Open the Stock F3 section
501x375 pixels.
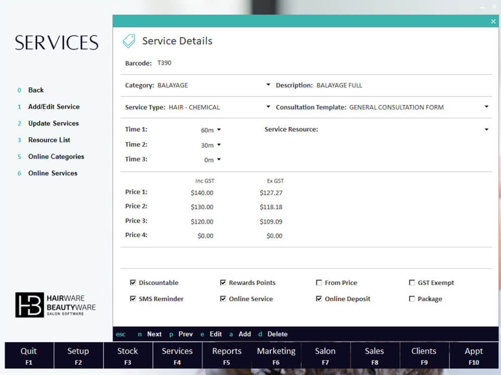(127, 355)
